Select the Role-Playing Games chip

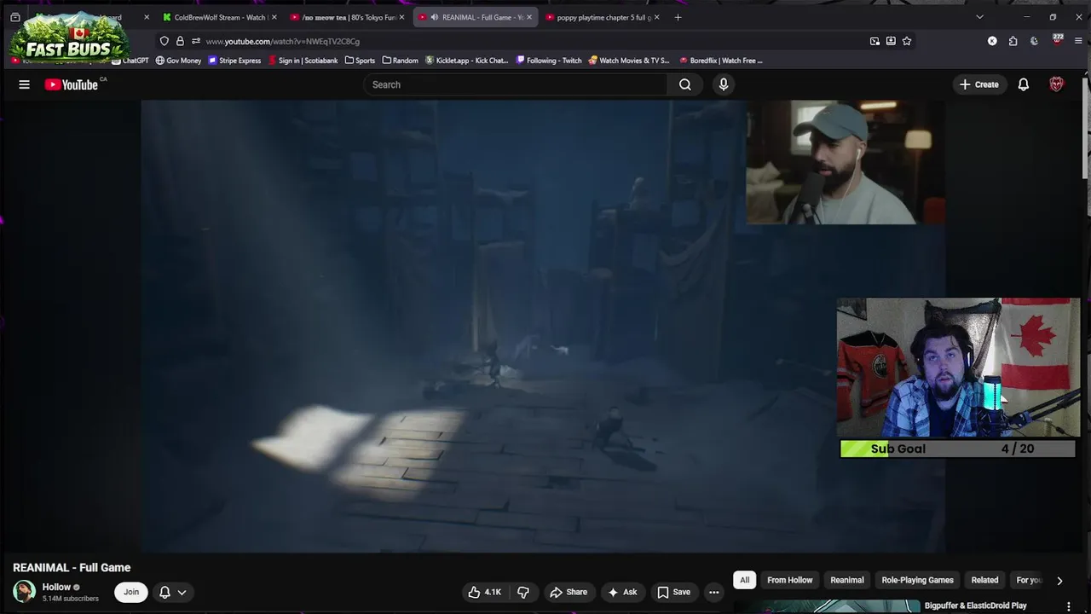pyautogui.click(x=917, y=580)
